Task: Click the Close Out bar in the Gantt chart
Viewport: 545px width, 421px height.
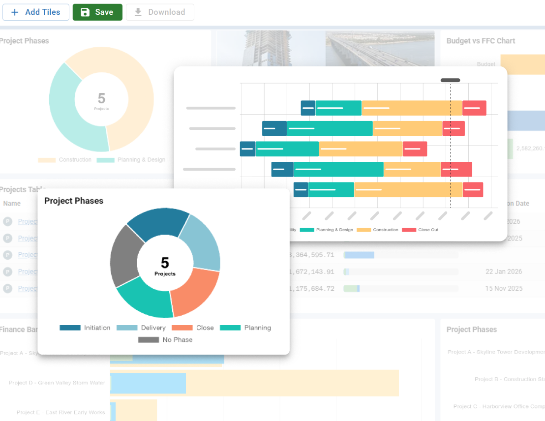Action: (473, 108)
